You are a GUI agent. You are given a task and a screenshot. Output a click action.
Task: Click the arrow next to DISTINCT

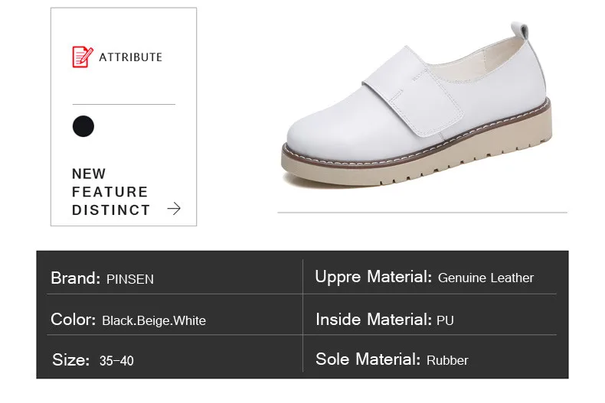pos(174,209)
